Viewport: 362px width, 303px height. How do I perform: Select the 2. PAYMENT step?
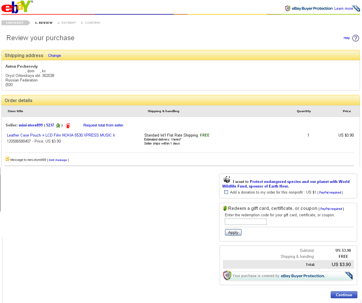pyautogui.click(x=67, y=23)
